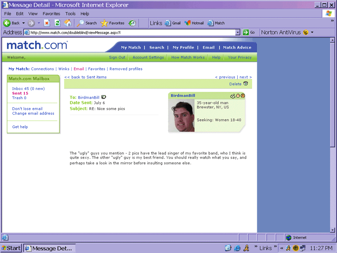337x253 pixels.
Task: Open Your Privacy link
Action: pos(240,57)
